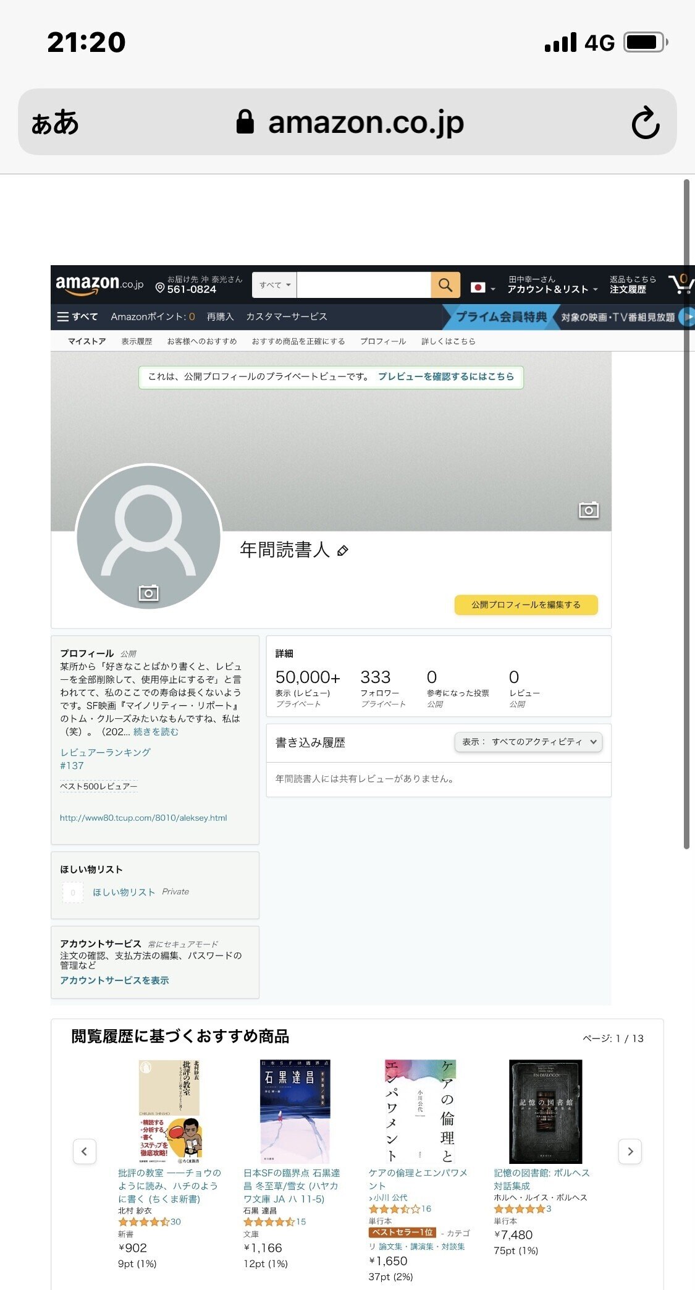Select the 詳しくはこちら tab
Image resolution: width=695 pixels, height=1290 pixels.
coord(449,341)
